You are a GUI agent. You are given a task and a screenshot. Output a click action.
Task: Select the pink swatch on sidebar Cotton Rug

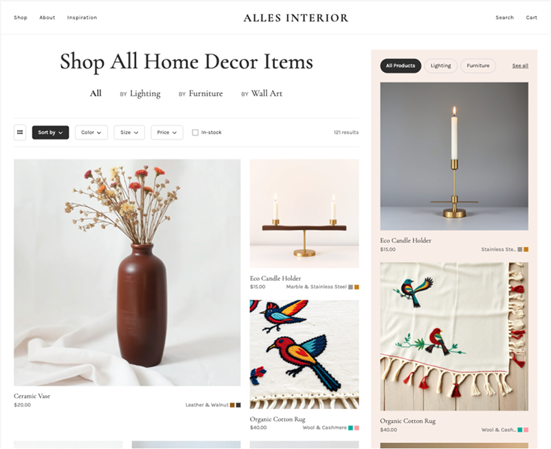526,430
